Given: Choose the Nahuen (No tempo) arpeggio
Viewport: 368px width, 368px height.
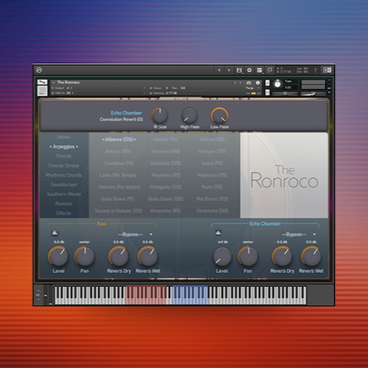Looking at the screenshot, I should (x=119, y=187).
